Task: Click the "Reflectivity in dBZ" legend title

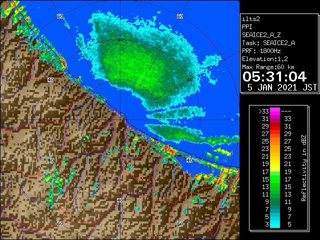Action: point(304,168)
